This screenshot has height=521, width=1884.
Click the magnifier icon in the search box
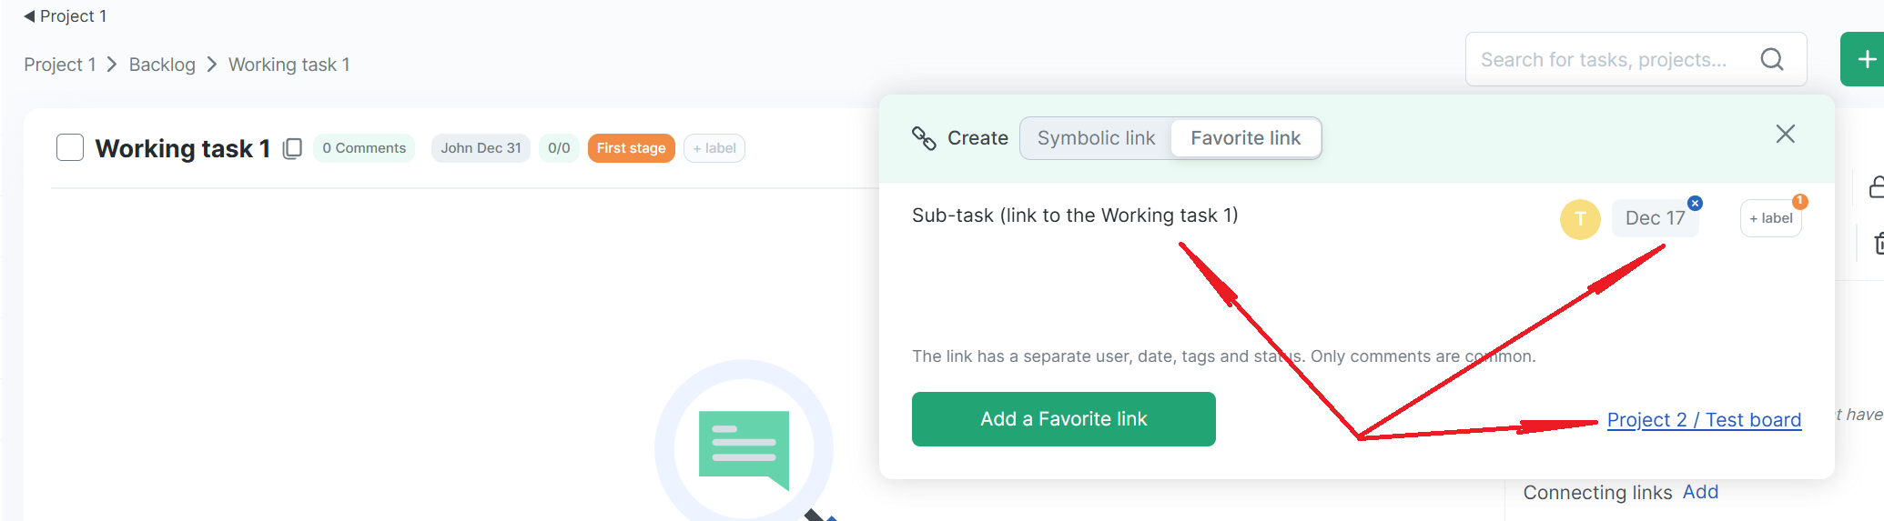[1771, 60]
